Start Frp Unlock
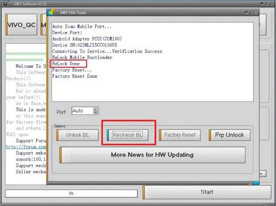Screen dimensions: 276x206 click(x=230, y=135)
